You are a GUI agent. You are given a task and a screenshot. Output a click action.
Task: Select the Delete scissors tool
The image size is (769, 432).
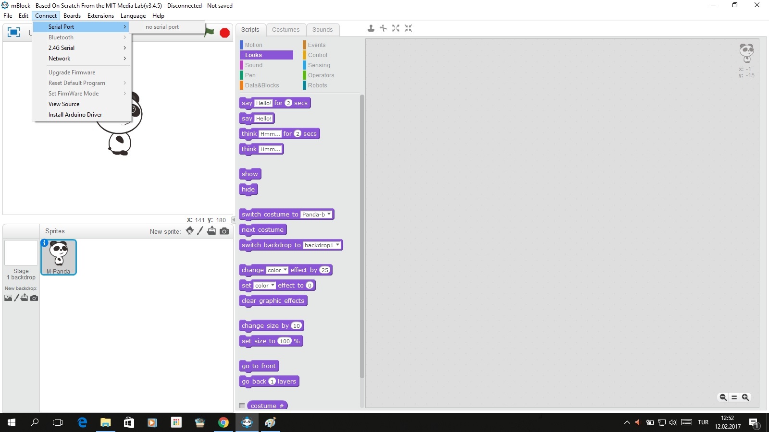coord(384,28)
